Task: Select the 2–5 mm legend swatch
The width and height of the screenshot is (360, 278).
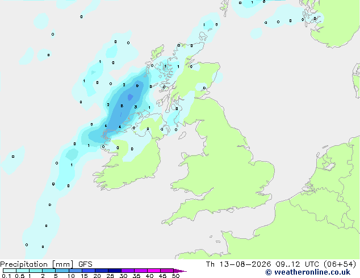Action: (x=49, y=271)
